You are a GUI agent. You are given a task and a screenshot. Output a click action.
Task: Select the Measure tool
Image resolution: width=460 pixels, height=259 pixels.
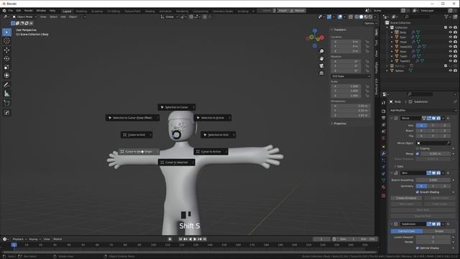point(6,94)
